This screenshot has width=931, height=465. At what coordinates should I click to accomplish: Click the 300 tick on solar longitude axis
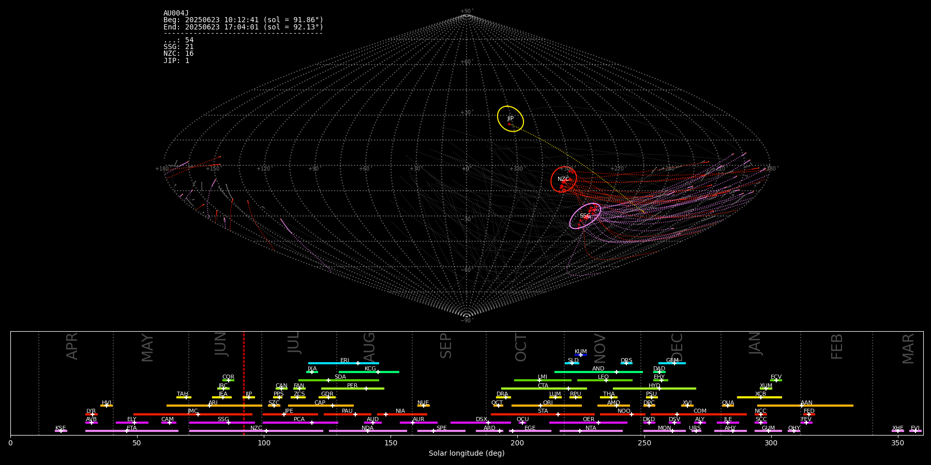pos(771,443)
